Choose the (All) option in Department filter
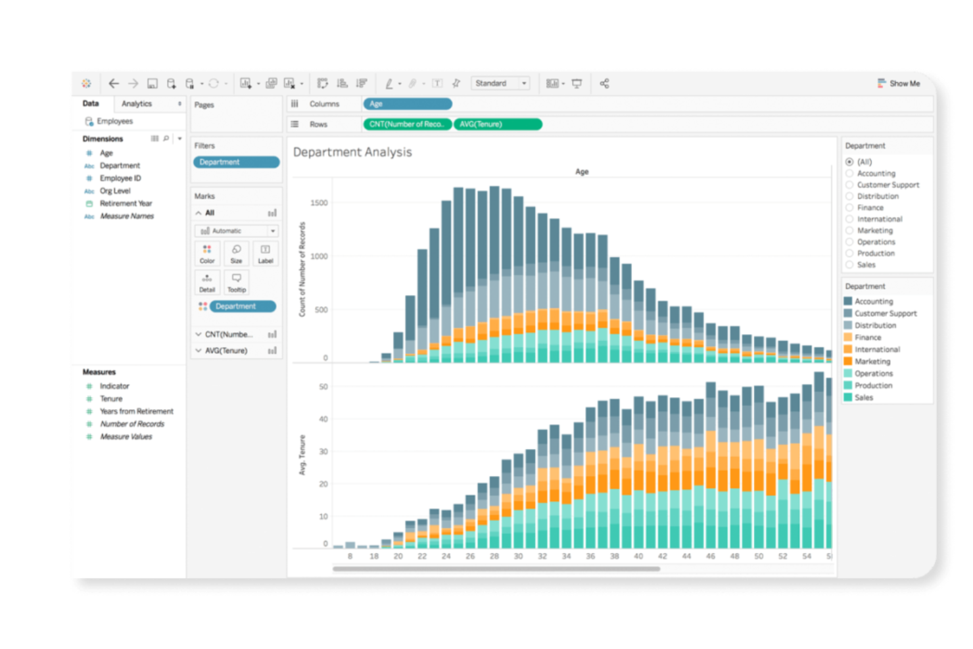The height and width of the screenshot is (649, 973). pyautogui.click(x=850, y=161)
